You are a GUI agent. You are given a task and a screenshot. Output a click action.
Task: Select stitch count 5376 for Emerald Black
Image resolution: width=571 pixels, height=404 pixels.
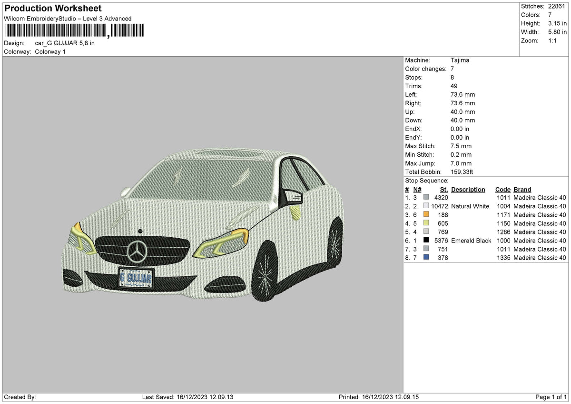click(441, 241)
